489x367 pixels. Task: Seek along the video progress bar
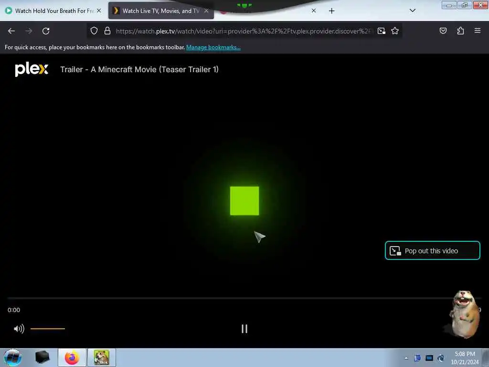(244, 298)
